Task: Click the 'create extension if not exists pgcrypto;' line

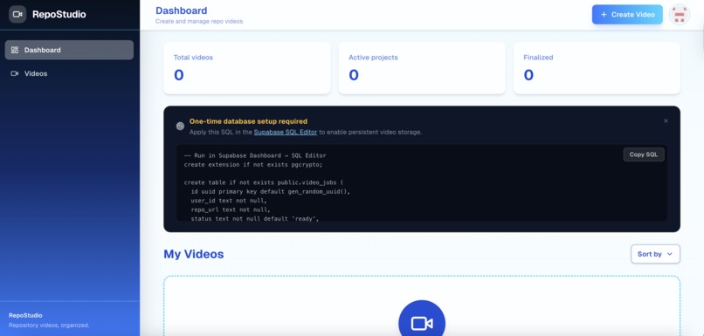Action: 253,165
